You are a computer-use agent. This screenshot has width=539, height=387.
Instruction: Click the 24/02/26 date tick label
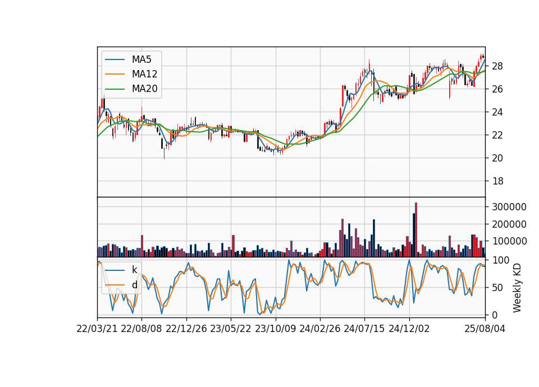(319, 329)
